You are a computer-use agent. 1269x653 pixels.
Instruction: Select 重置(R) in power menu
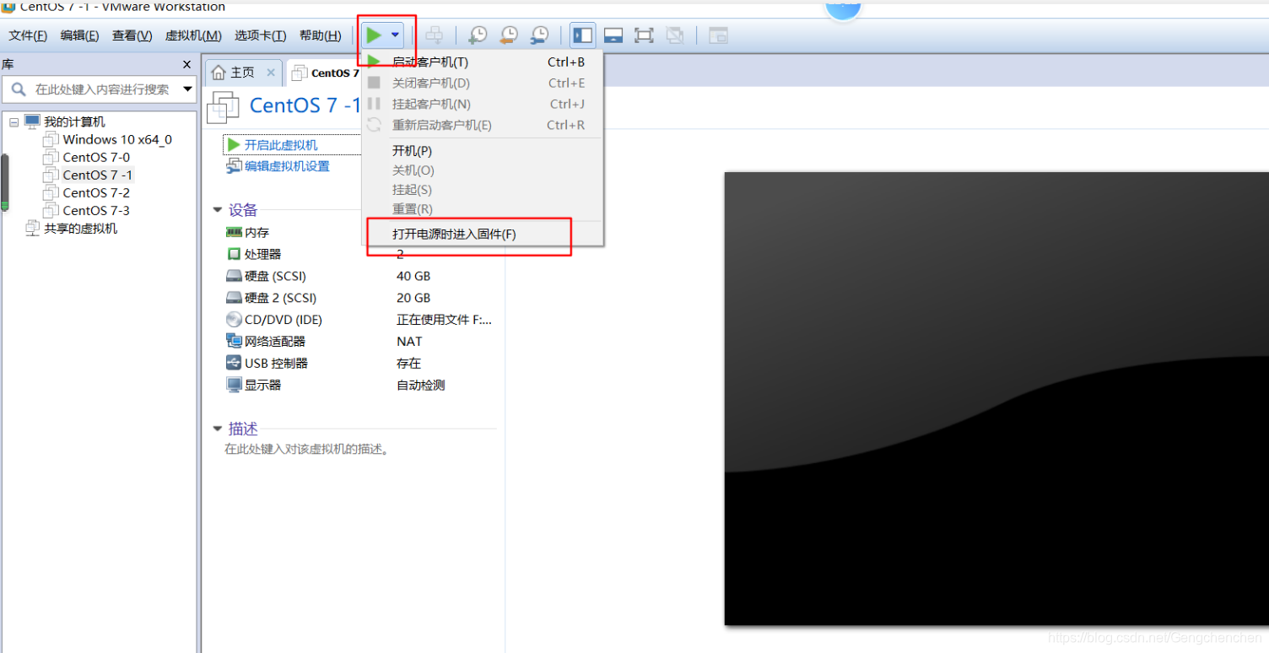pyautogui.click(x=483, y=209)
